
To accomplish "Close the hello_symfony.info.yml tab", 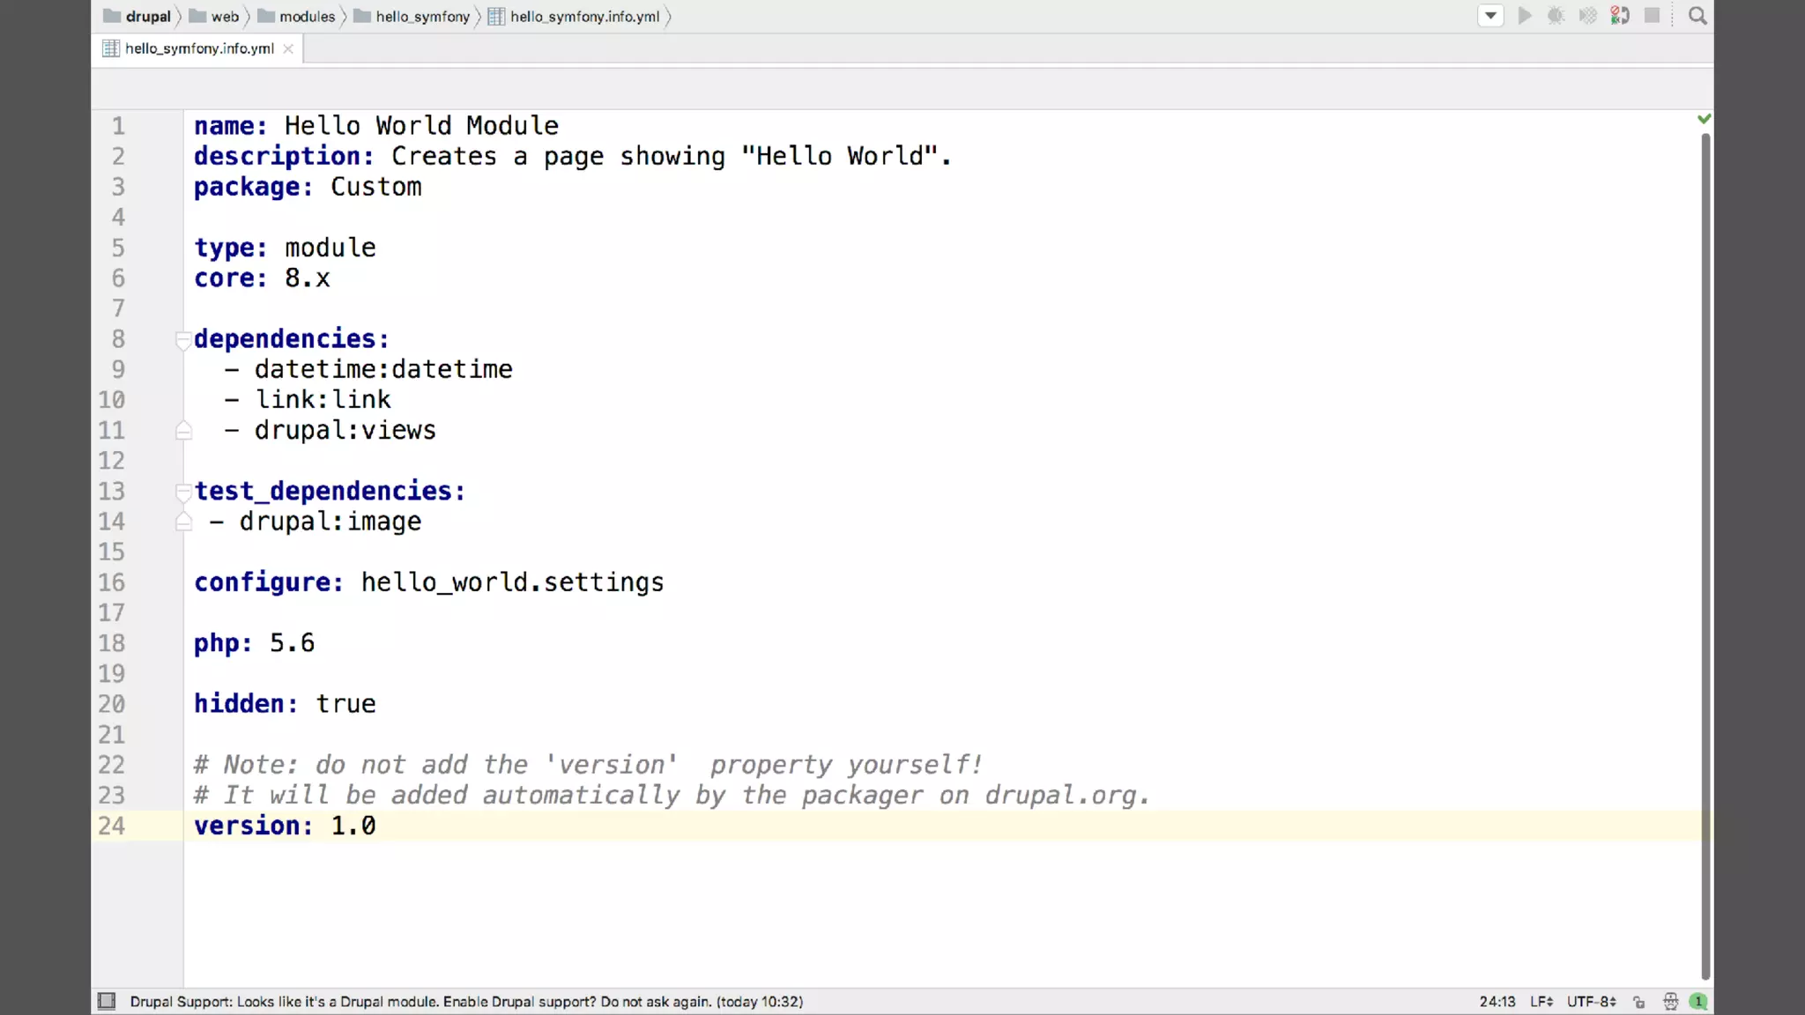I will [x=288, y=48].
